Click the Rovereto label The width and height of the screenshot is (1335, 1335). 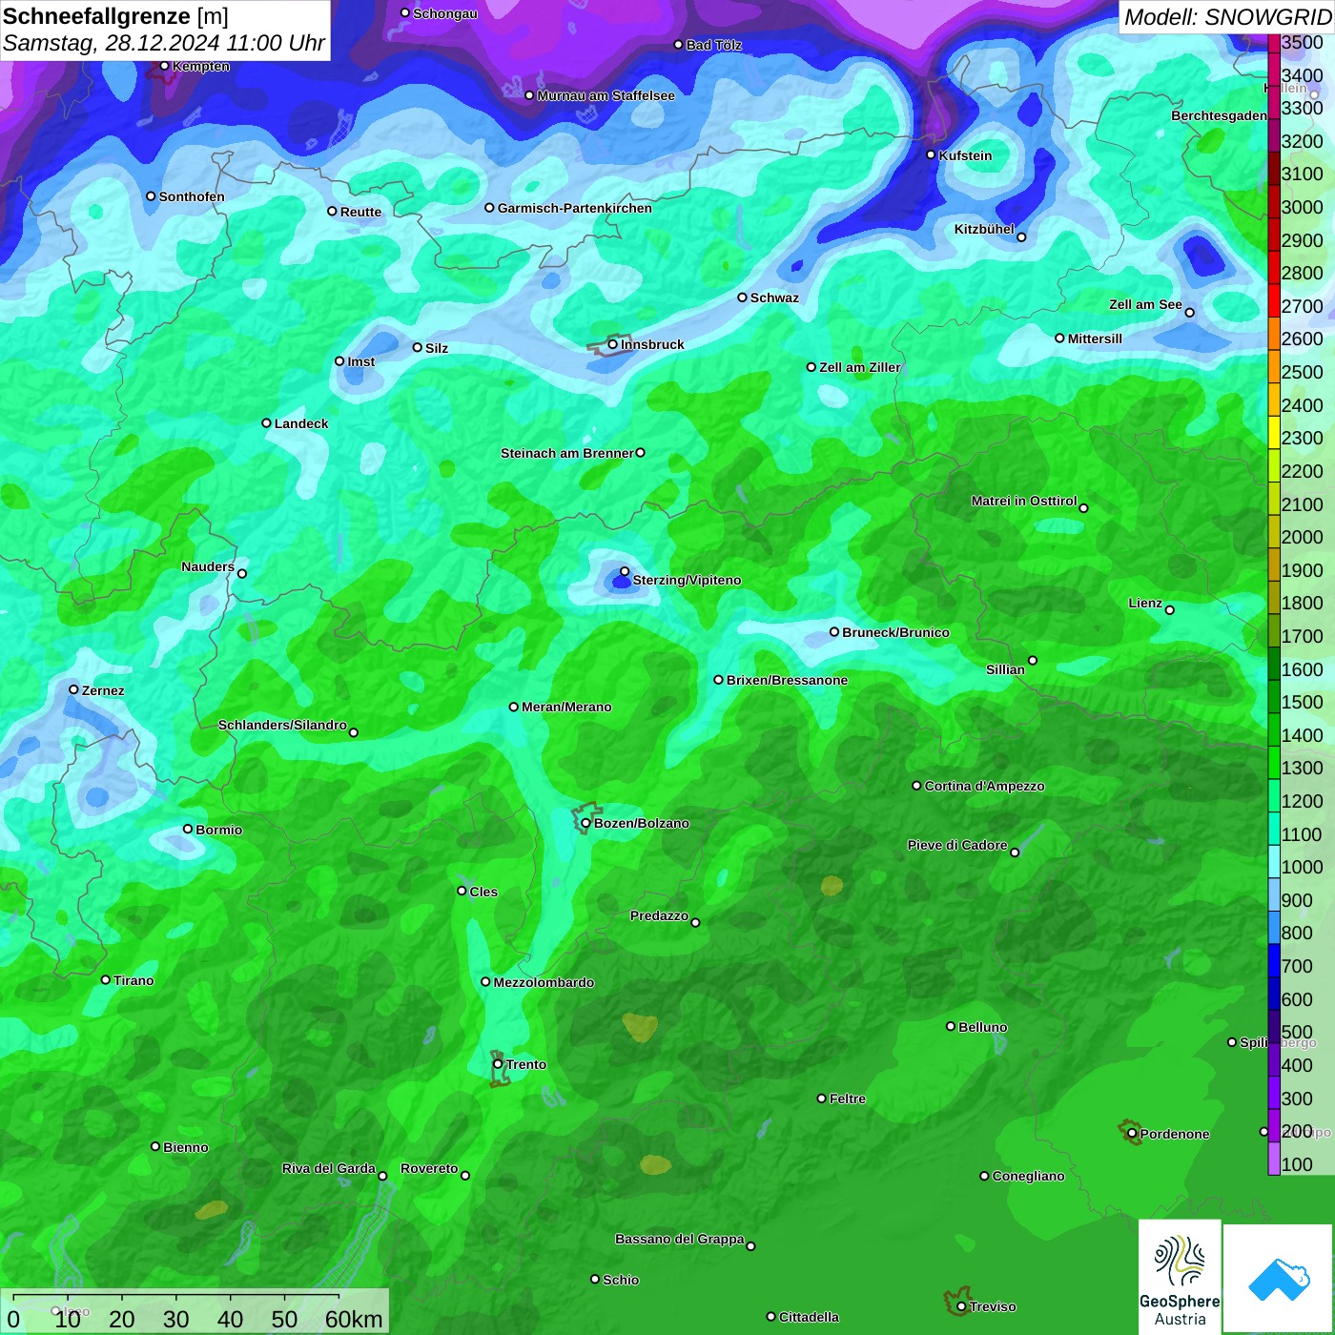coord(429,1168)
